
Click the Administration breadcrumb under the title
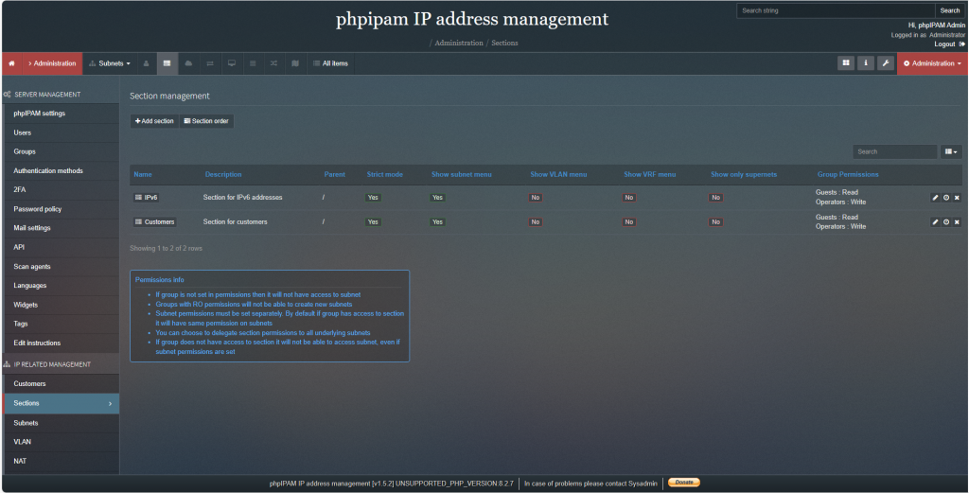tap(459, 44)
